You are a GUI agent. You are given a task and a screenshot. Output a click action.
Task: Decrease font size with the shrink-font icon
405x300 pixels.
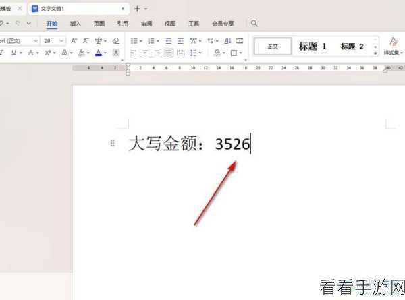86,40
